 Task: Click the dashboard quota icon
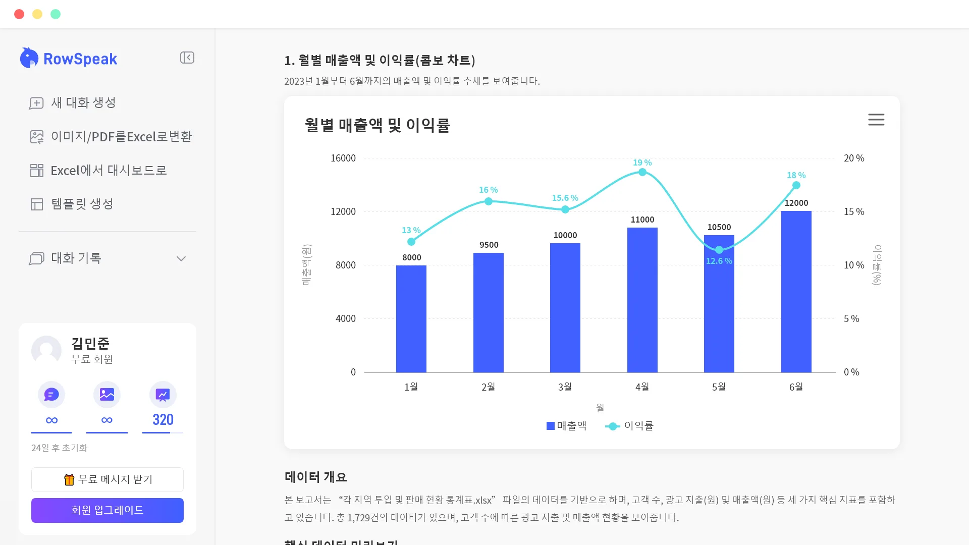click(x=163, y=395)
